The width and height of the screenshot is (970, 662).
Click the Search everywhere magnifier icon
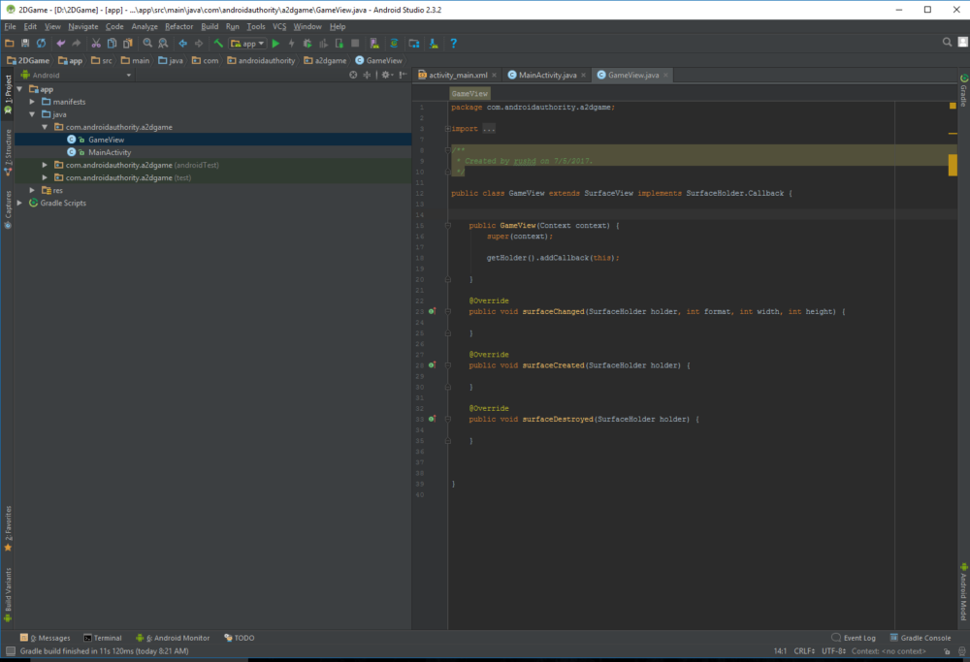pyautogui.click(x=947, y=43)
